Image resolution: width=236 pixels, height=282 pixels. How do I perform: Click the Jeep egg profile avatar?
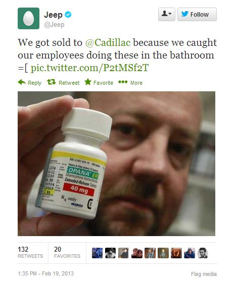click(28, 18)
